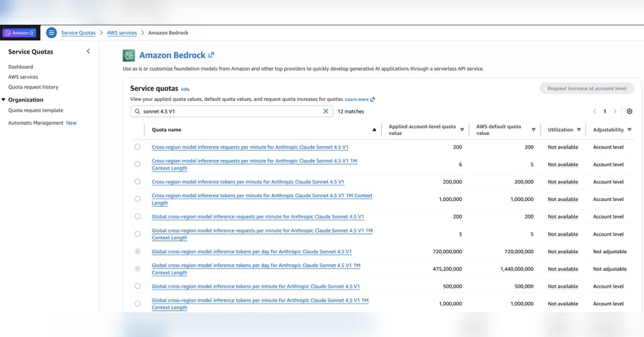Sort by Utilization column arrow
The height and width of the screenshot is (337, 644).
(x=579, y=130)
